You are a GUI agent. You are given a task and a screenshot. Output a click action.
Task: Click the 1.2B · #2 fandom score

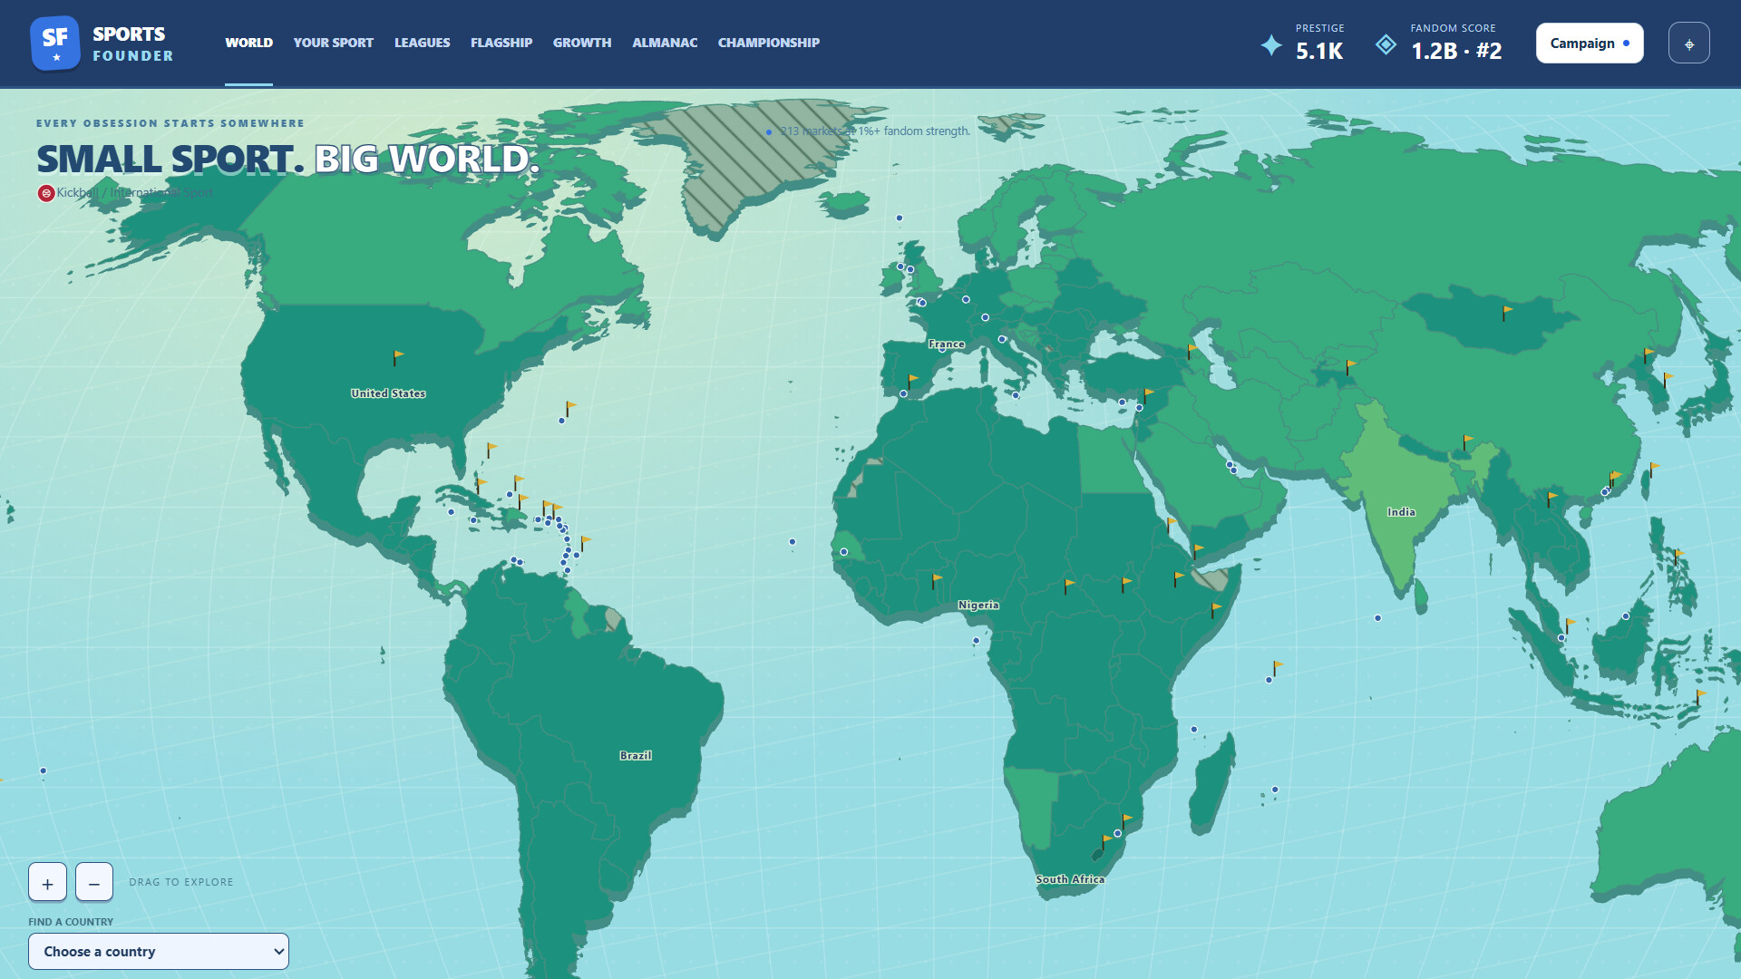[1456, 52]
